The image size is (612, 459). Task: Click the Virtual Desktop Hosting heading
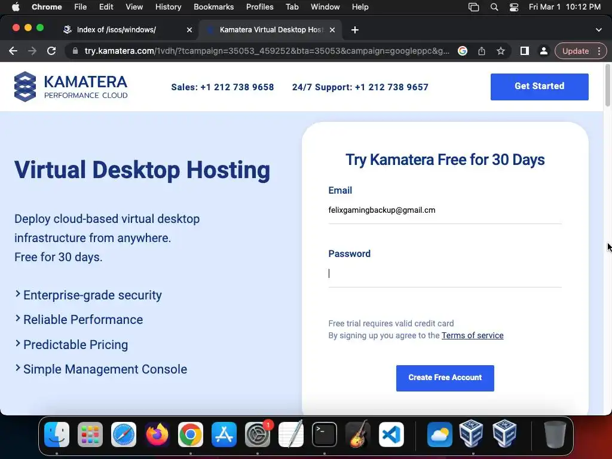click(142, 170)
